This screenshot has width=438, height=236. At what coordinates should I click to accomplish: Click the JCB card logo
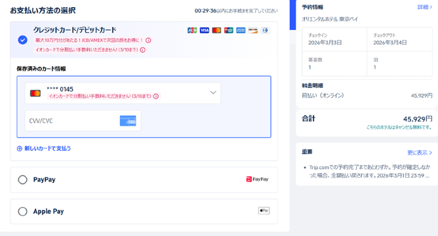click(x=192, y=30)
